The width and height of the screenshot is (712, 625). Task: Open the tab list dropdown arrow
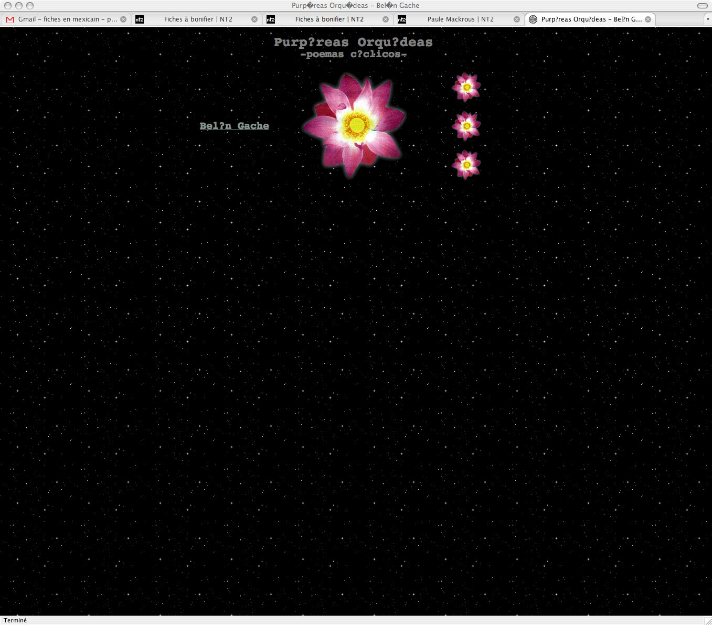pos(707,19)
